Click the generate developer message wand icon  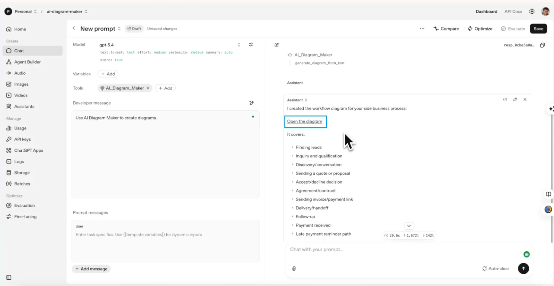point(251,103)
